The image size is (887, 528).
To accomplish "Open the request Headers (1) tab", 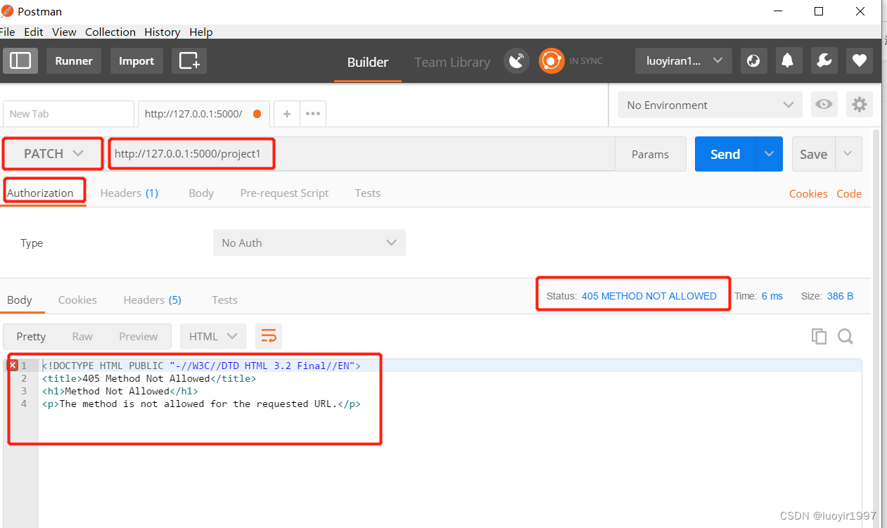I will [x=129, y=193].
